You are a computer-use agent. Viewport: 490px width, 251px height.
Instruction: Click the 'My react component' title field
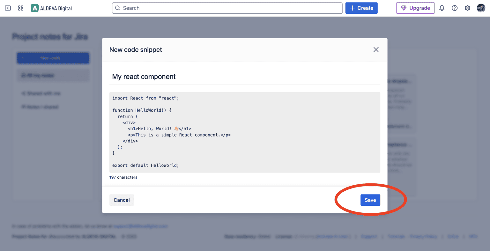[244, 77]
